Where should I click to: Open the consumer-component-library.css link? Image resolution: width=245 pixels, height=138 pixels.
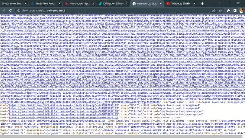[42, 124]
